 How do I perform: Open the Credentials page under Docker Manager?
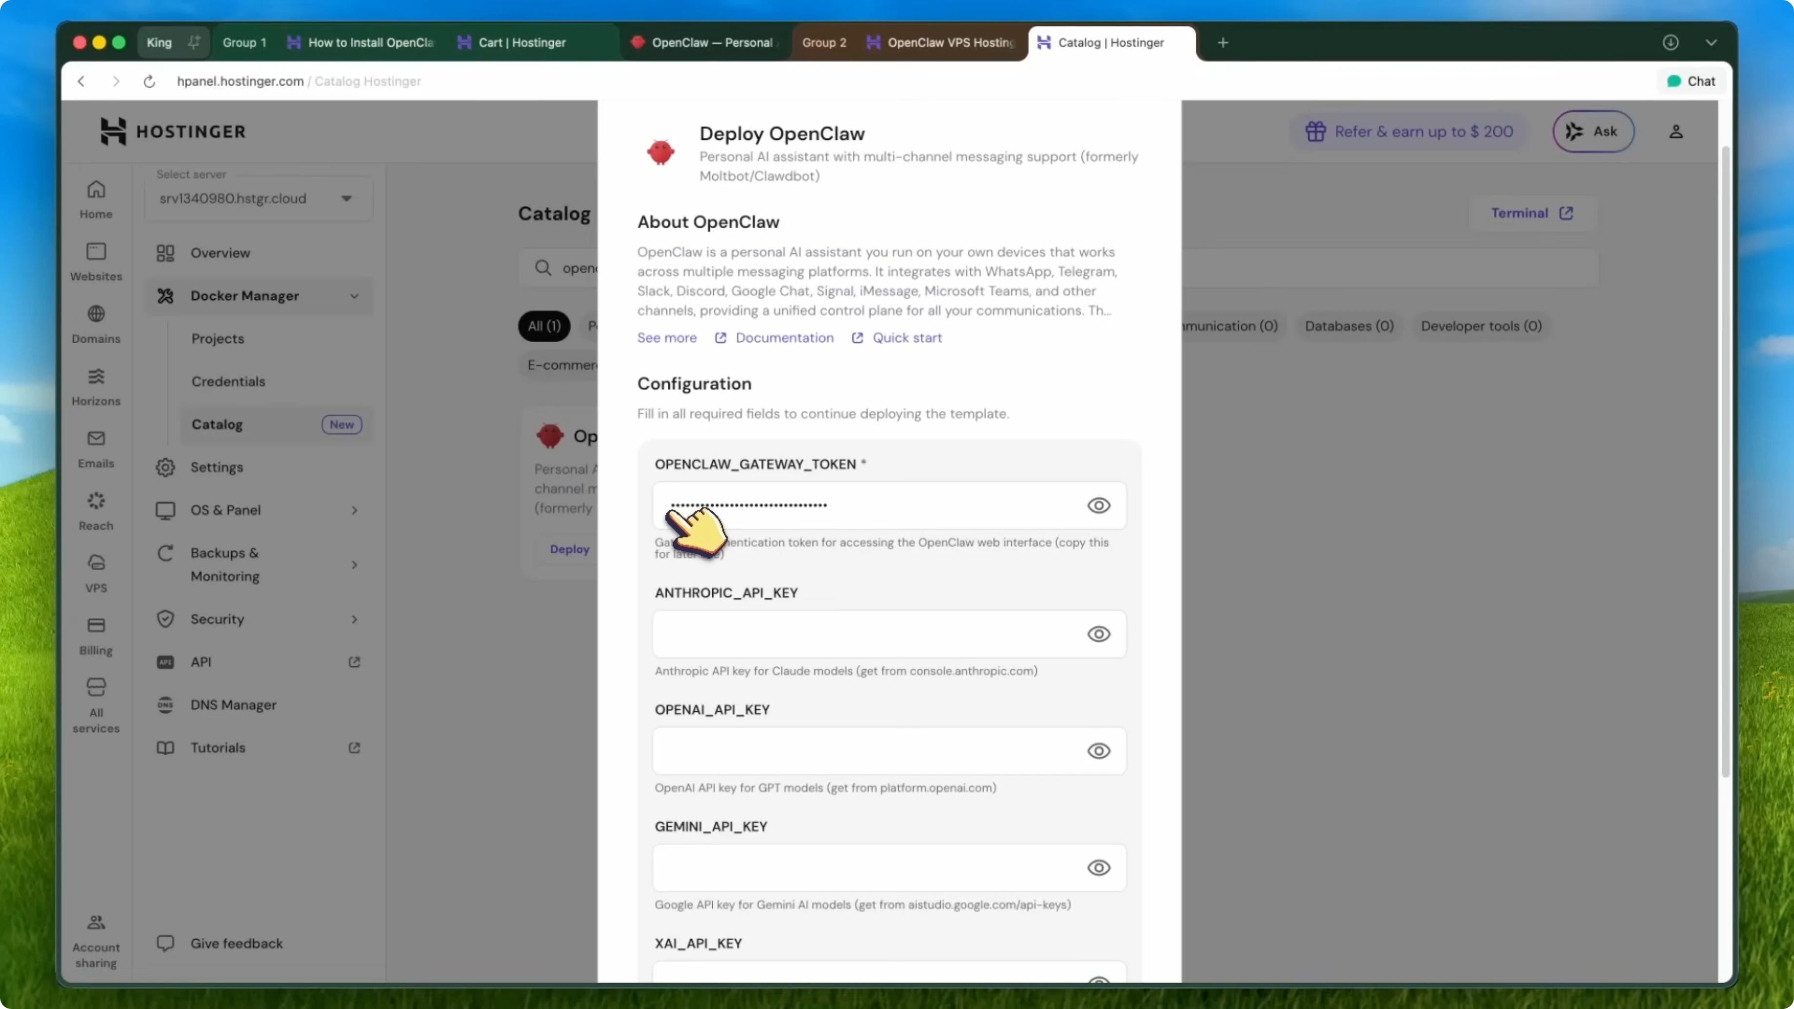(229, 381)
